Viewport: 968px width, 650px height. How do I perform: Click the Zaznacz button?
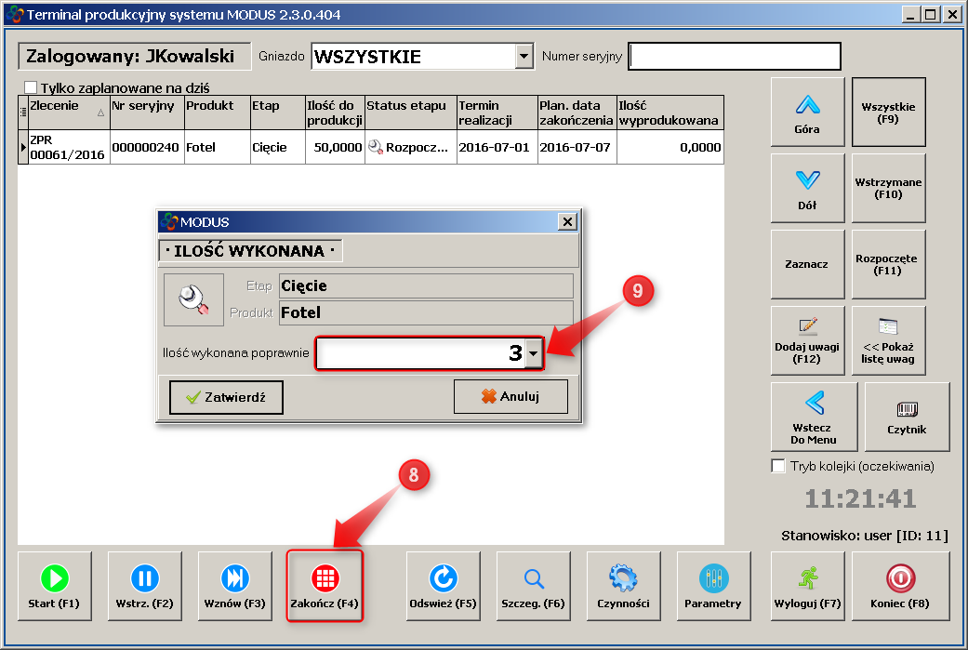[x=807, y=264]
